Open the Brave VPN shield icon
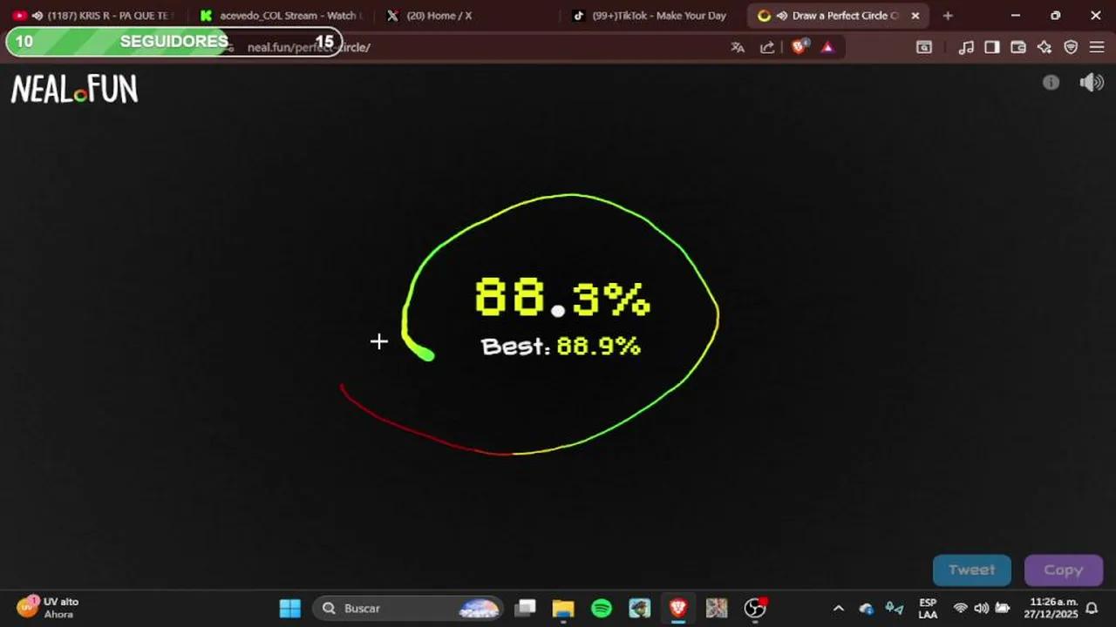The image size is (1116, 627). pos(1071,48)
